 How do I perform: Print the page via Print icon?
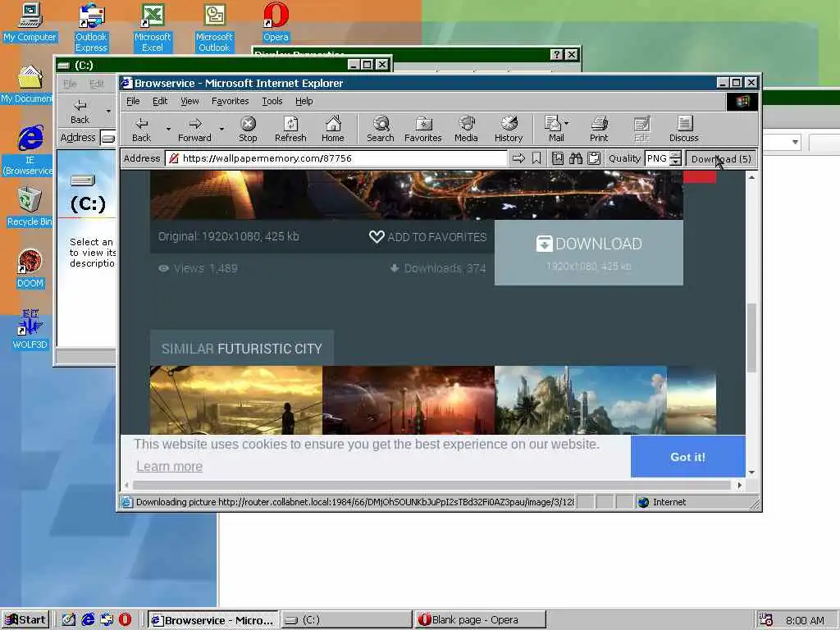599,129
